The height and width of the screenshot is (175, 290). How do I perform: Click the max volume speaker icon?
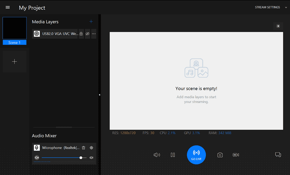[x=91, y=157]
